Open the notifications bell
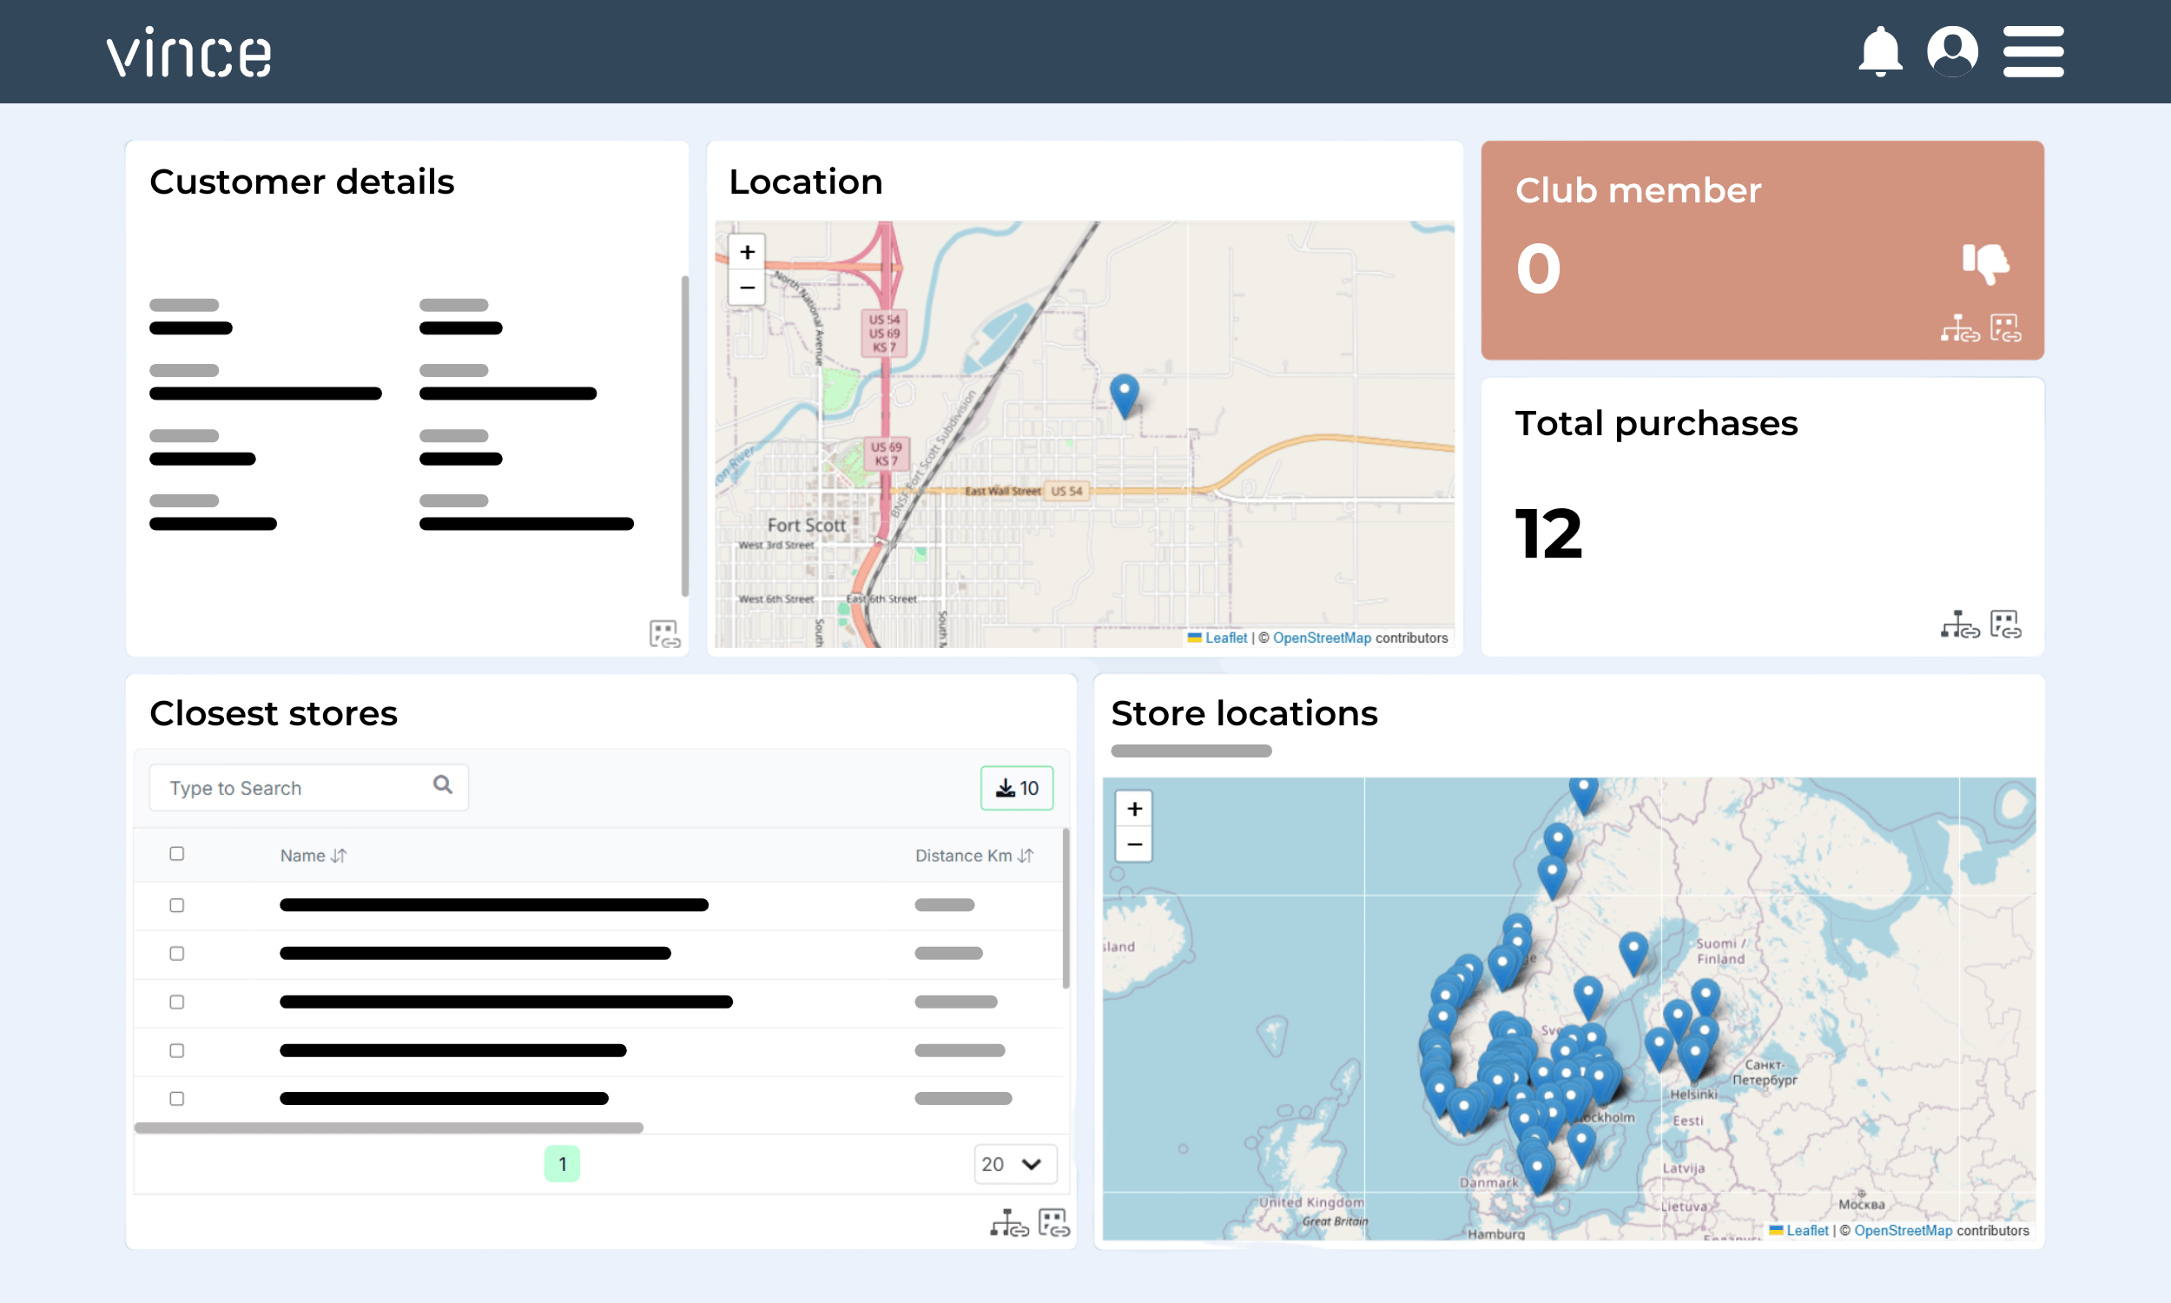 (x=1880, y=51)
